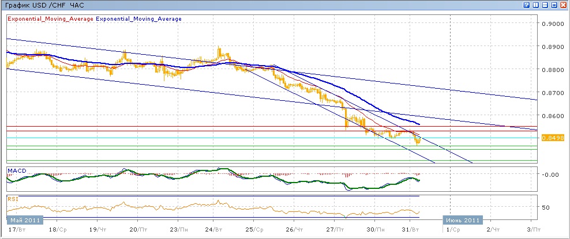
Task: Close the USD/CHF chart window
Action: pyautogui.click(x=564, y=5)
